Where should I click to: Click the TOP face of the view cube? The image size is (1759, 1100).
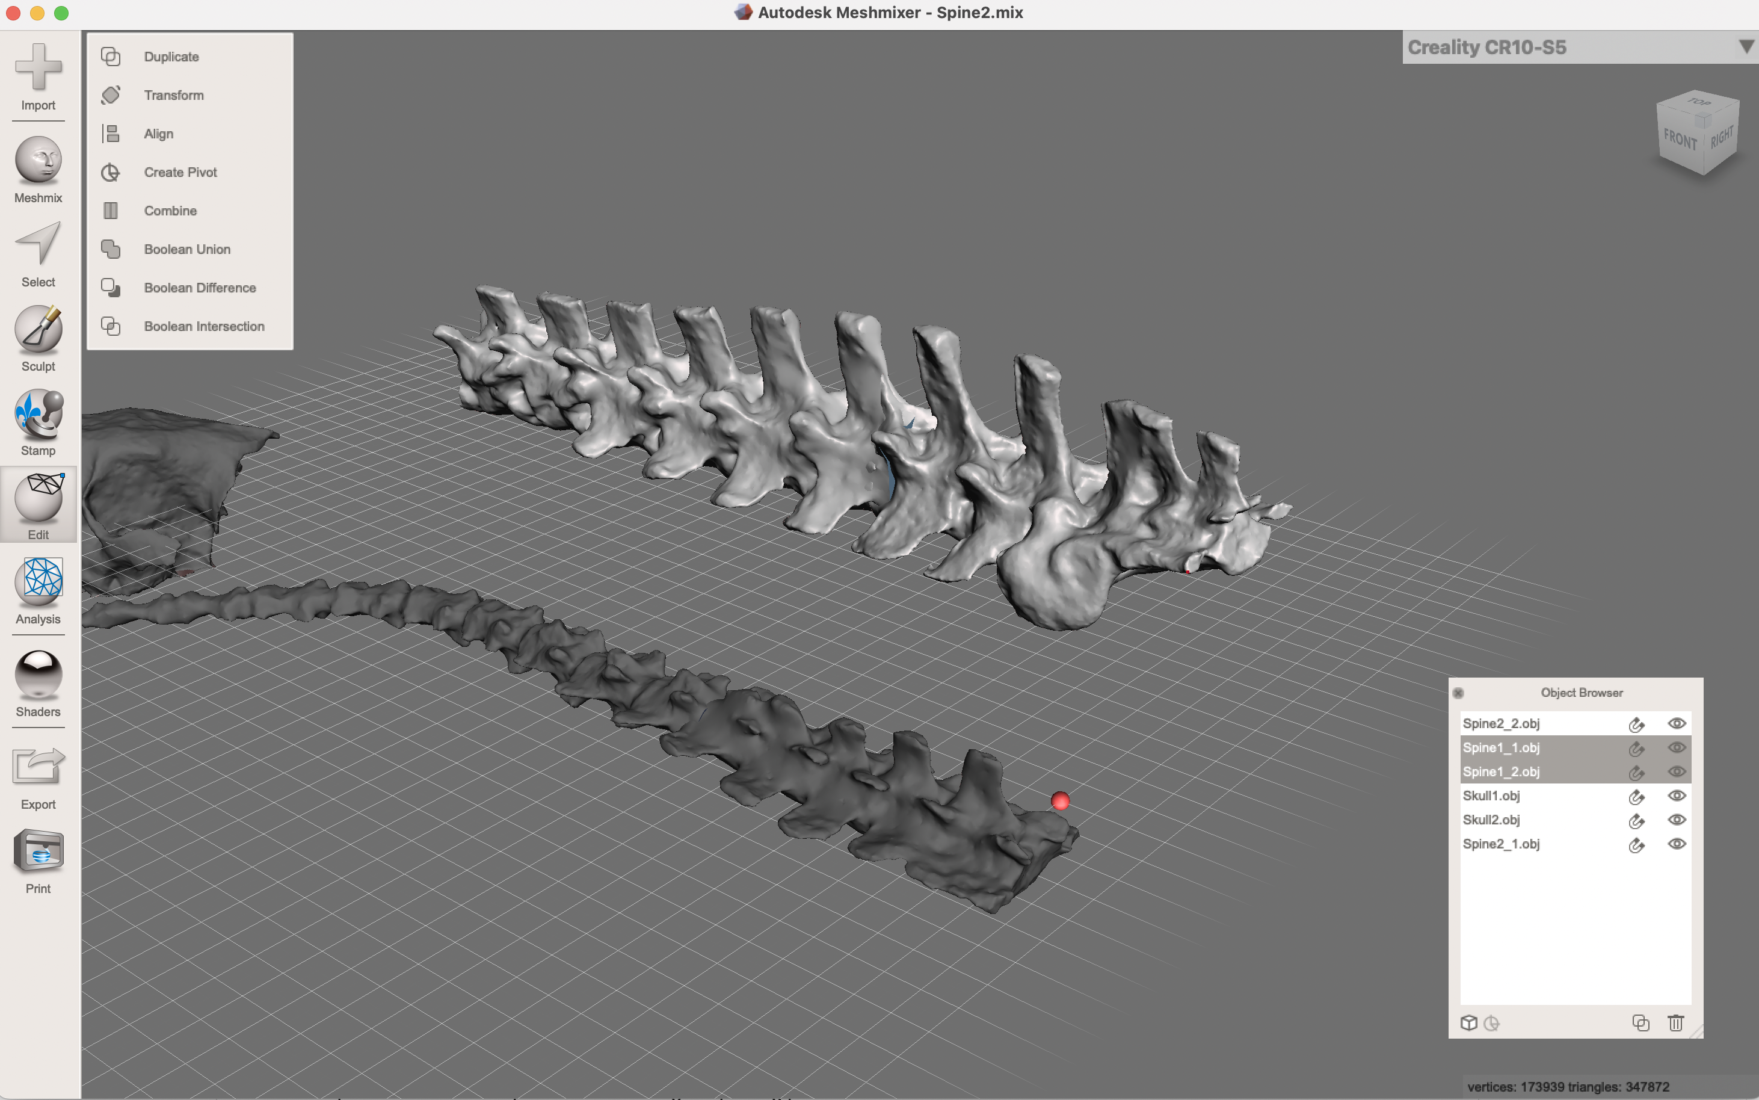point(1699,102)
